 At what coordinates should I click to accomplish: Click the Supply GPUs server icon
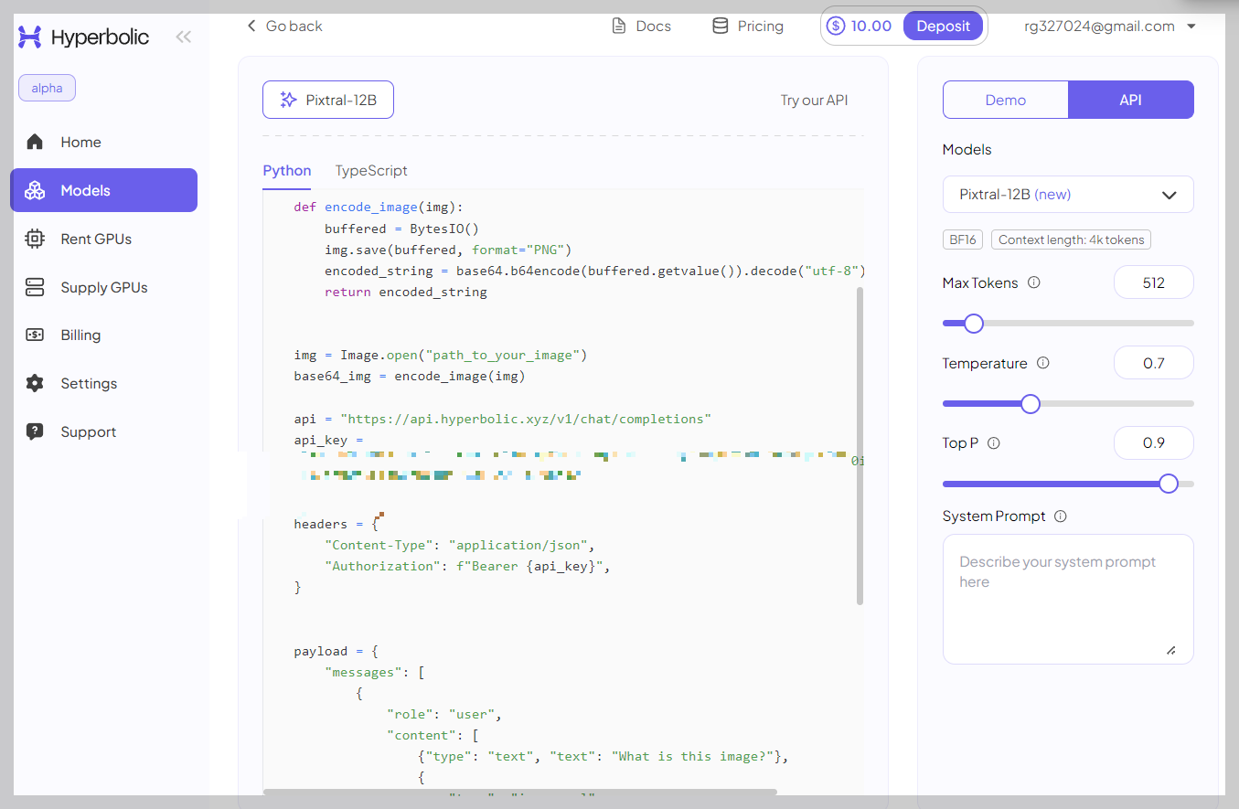35,287
